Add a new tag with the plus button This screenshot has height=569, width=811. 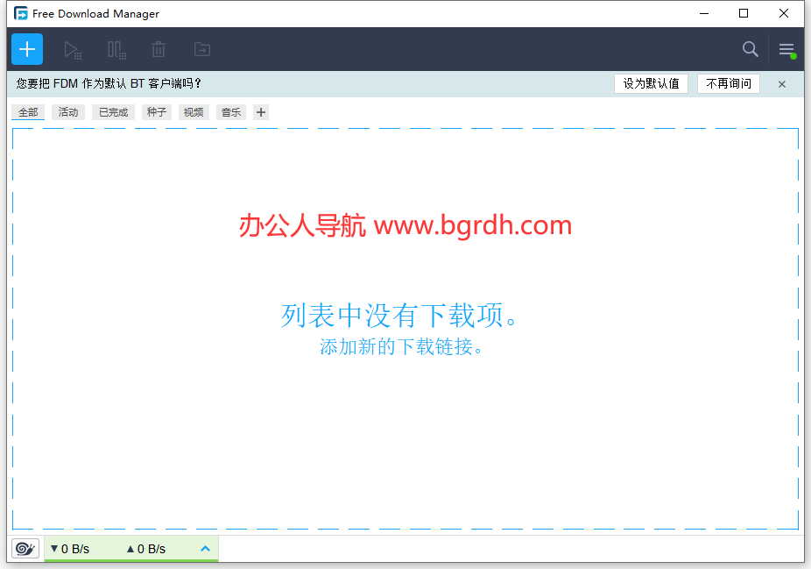pyautogui.click(x=261, y=112)
